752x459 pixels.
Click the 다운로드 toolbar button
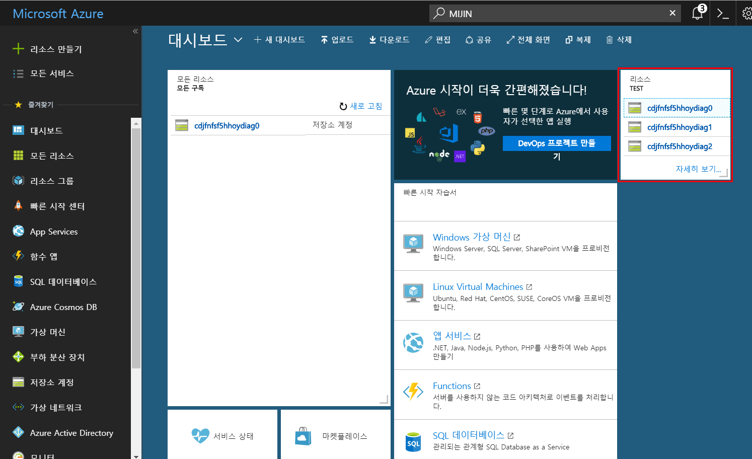click(x=389, y=40)
